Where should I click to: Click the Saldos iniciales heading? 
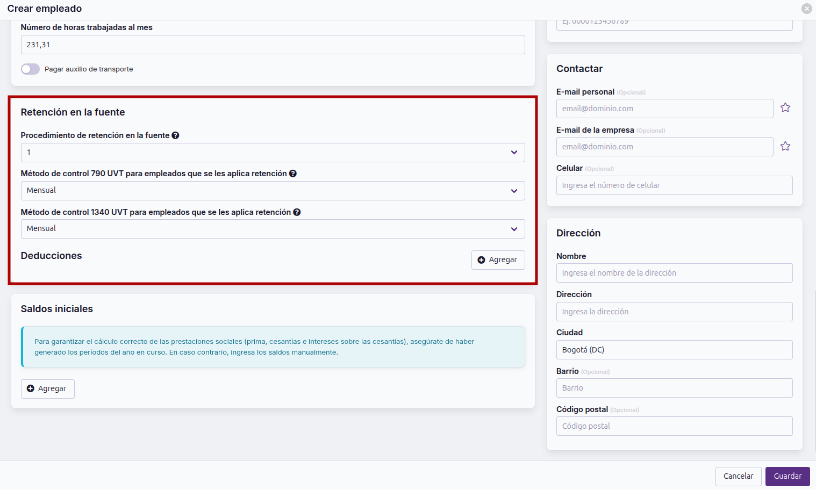point(57,309)
